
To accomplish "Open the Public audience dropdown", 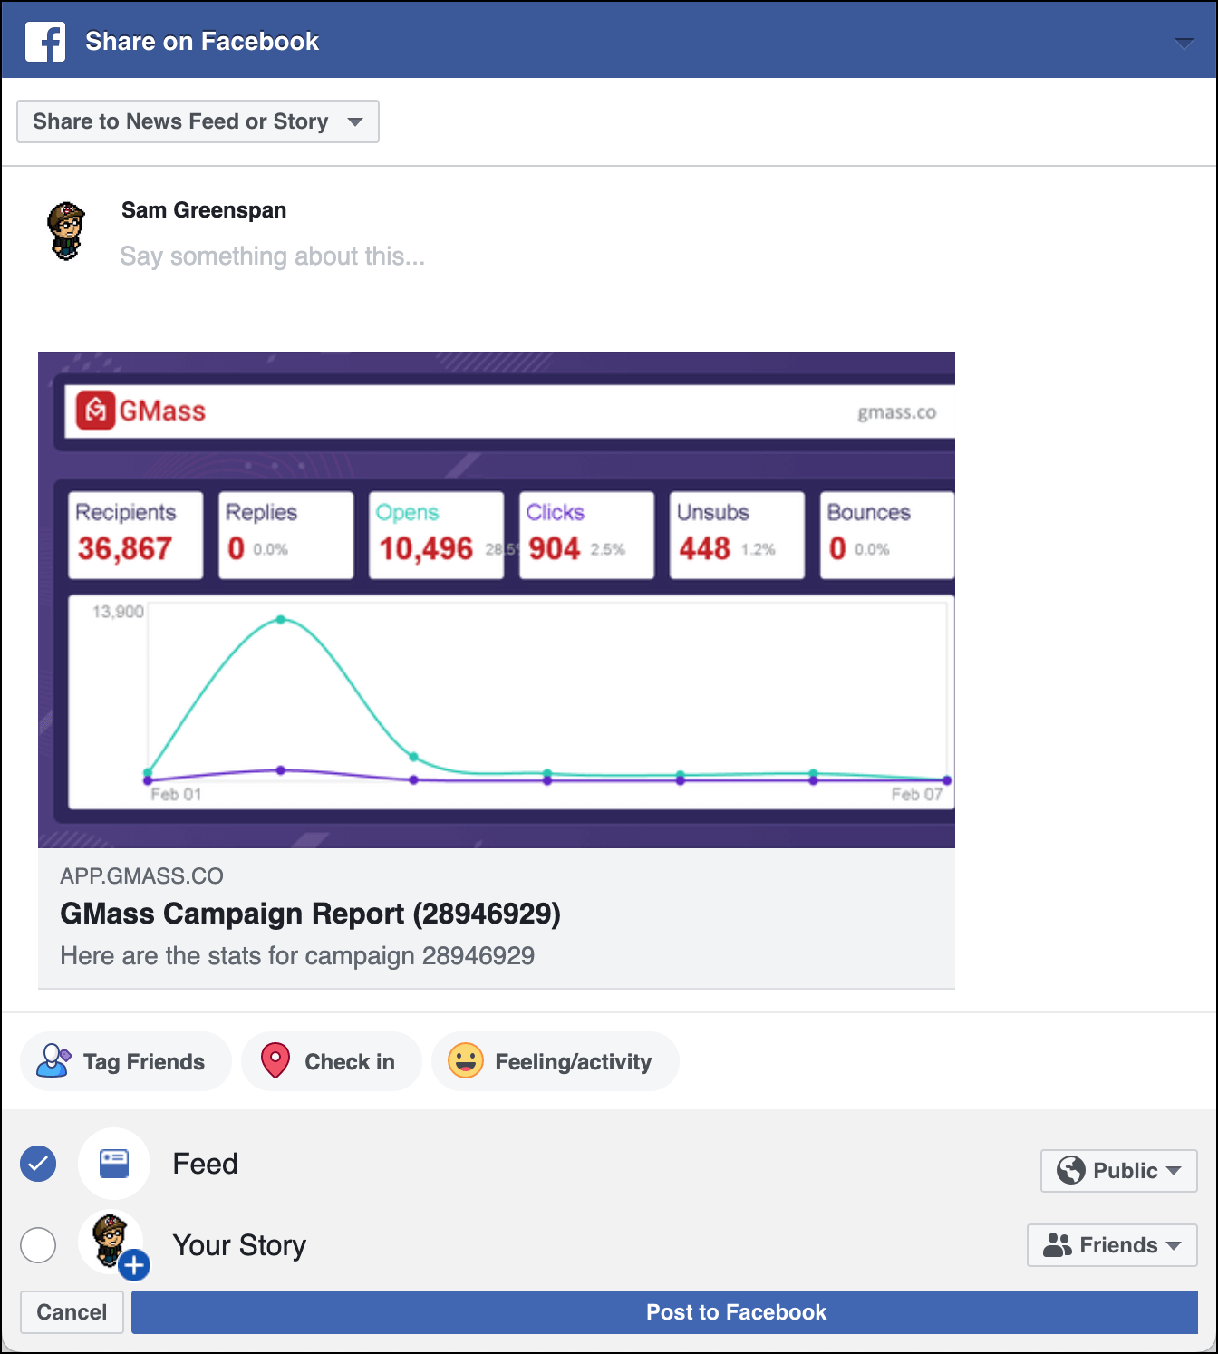I will point(1119,1171).
